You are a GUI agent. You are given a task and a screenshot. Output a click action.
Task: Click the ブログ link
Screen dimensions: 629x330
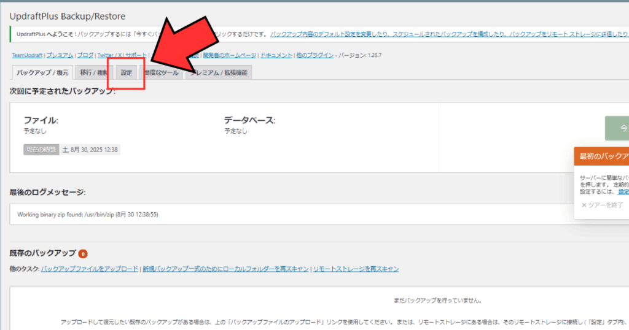(x=85, y=55)
